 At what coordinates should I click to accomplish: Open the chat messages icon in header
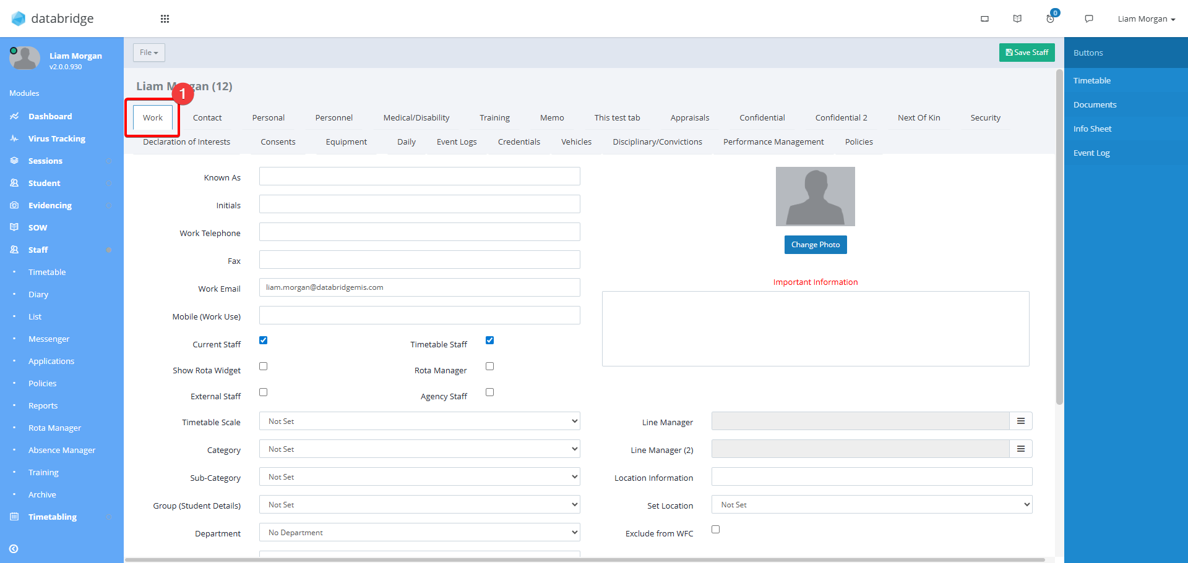tap(1089, 19)
